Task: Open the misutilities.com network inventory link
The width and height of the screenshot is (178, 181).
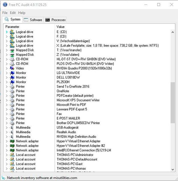Action: click(x=42, y=178)
